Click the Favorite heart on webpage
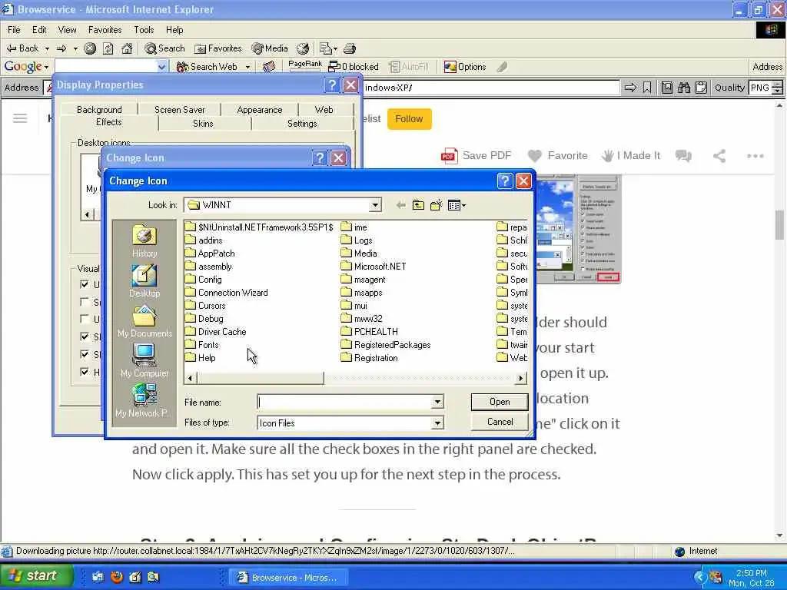Viewport: 787px width, 590px height. coord(535,156)
